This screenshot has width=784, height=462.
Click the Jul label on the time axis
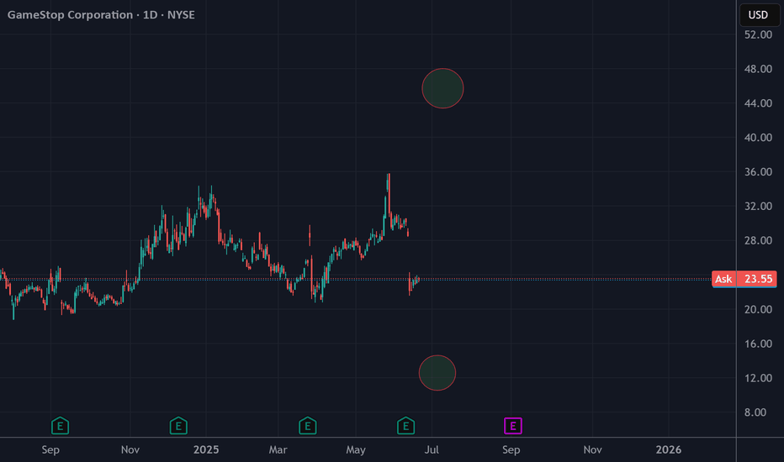click(x=432, y=449)
